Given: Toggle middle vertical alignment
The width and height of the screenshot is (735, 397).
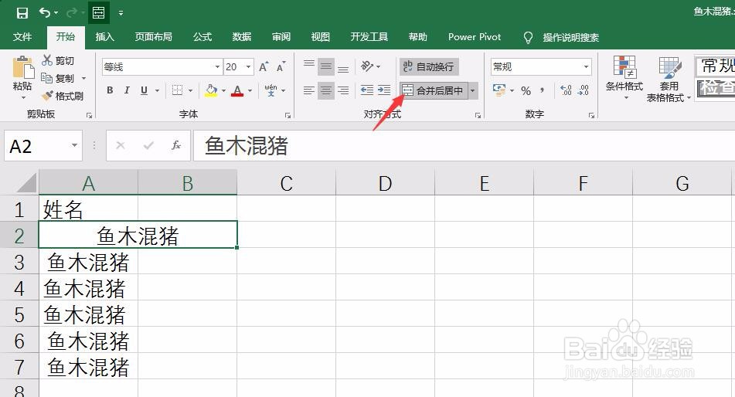Looking at the screenshot, I should click(326, 66).
